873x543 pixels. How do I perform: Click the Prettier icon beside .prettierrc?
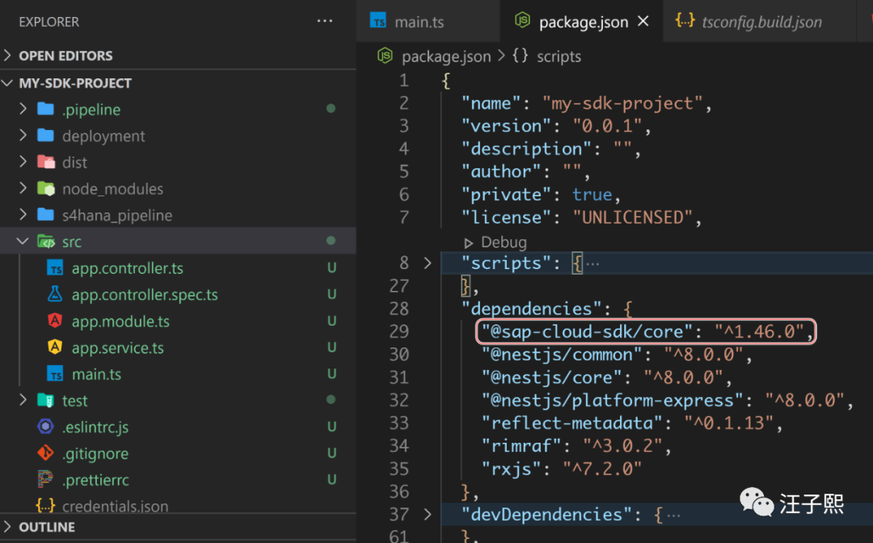coord(46,480)
